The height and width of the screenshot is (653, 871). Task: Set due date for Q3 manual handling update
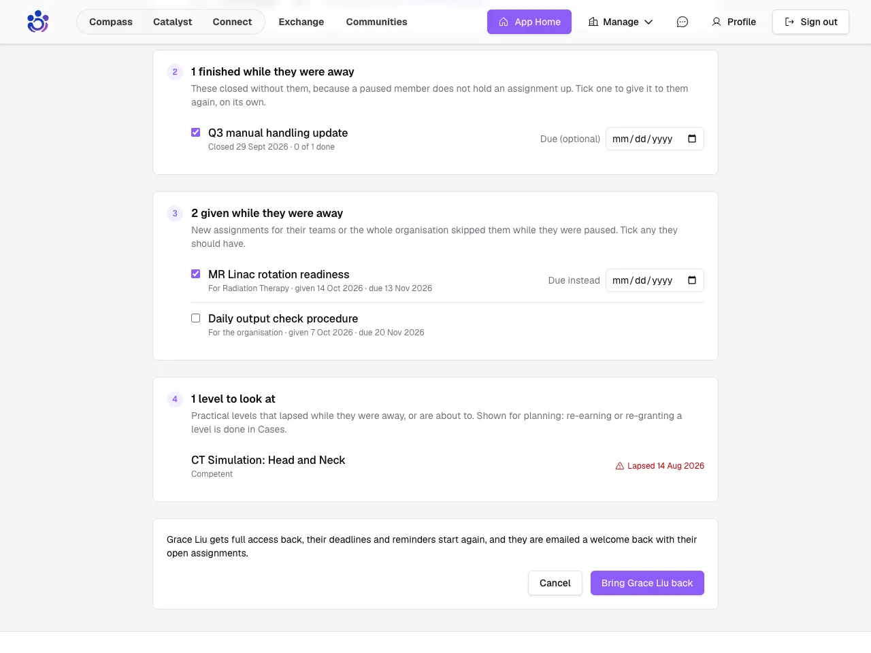[x=655, y=139]
